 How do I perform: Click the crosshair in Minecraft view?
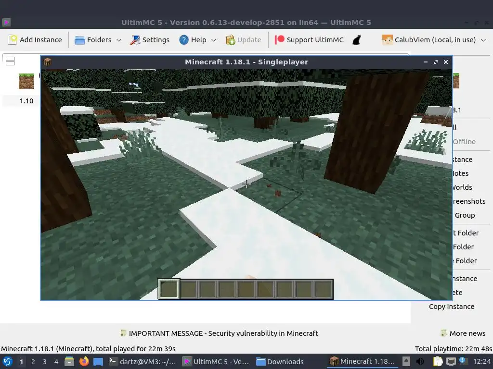click(246, 184)
